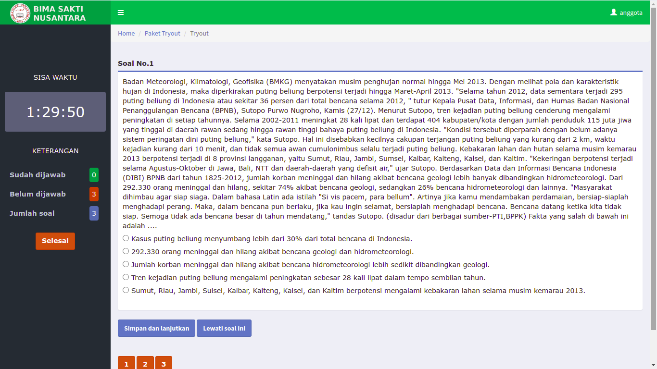Click the BIMA SAKTI NUSANTARA title text
The height and width of the screenshot is (369, 657).
[x=60, y=13]
